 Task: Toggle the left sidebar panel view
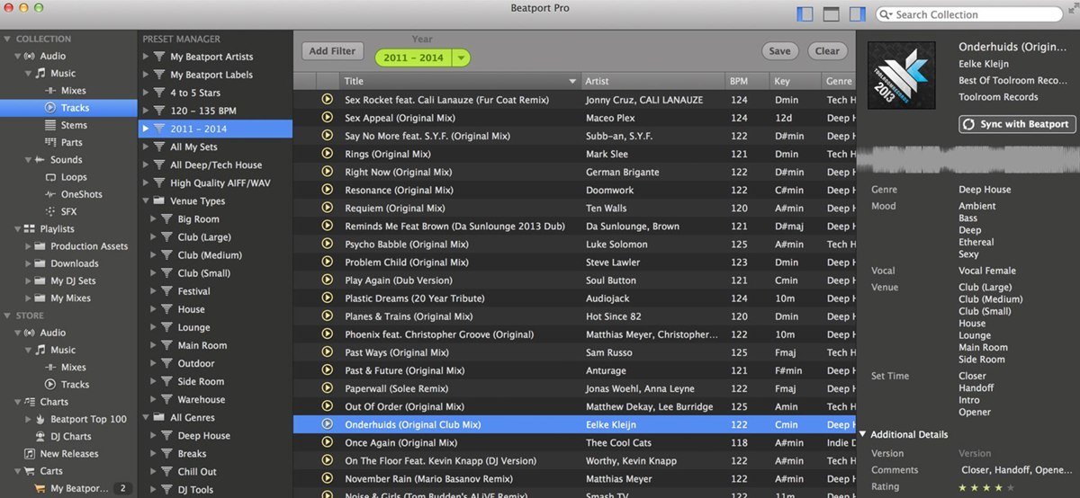pyautogui.click(x=805, y=14)
